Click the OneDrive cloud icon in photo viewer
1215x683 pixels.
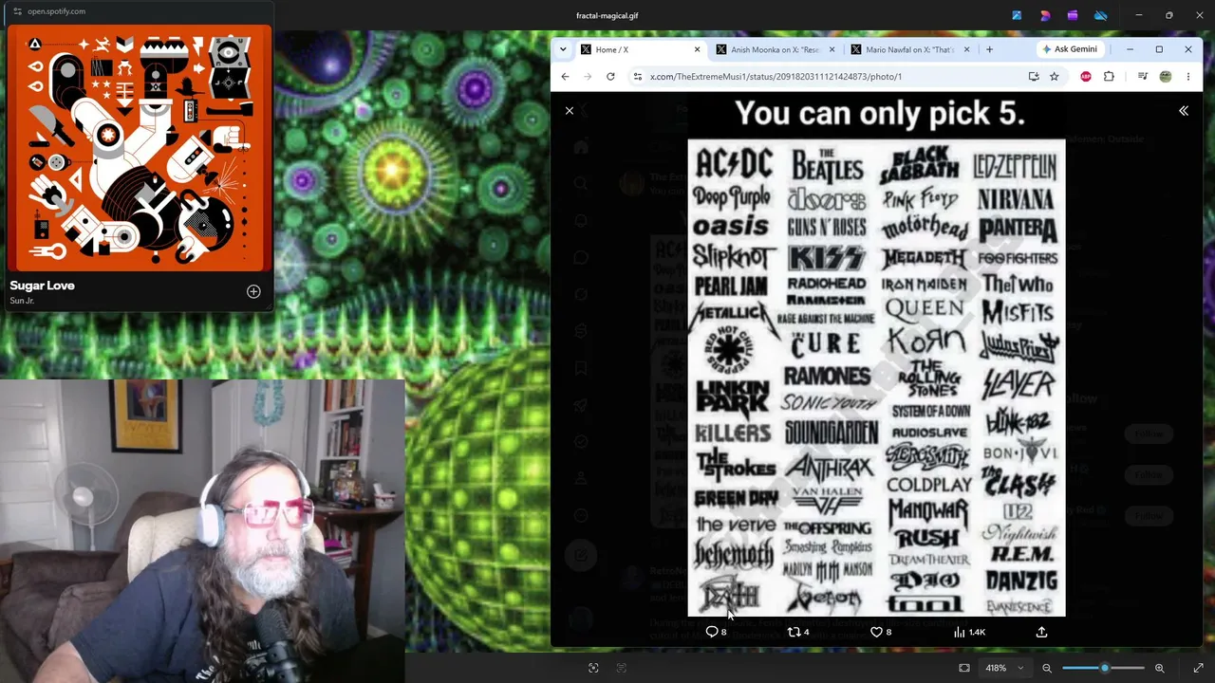pos(1100,15)
